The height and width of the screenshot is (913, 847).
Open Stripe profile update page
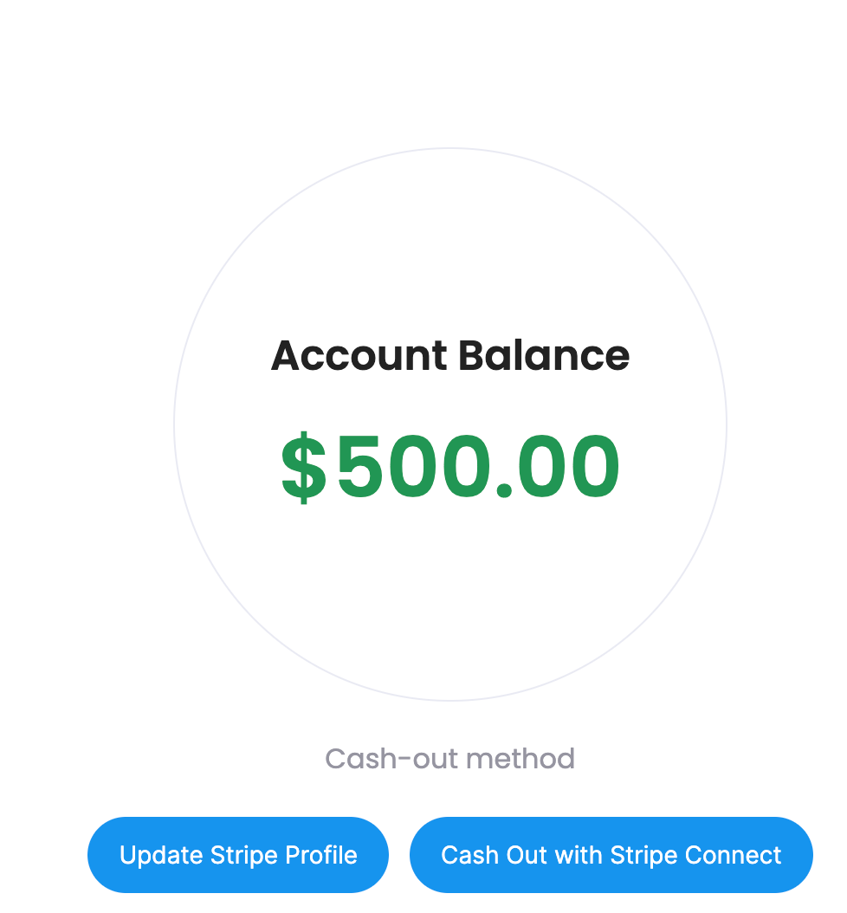237,854
